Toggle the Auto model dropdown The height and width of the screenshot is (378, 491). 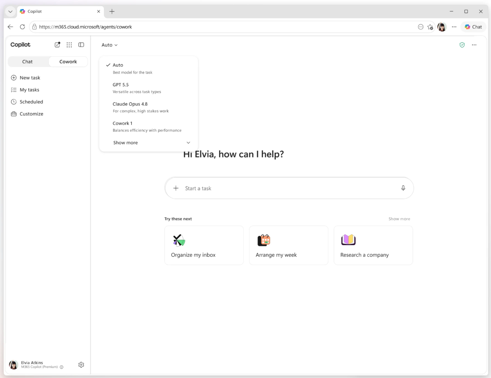(109, 45)
